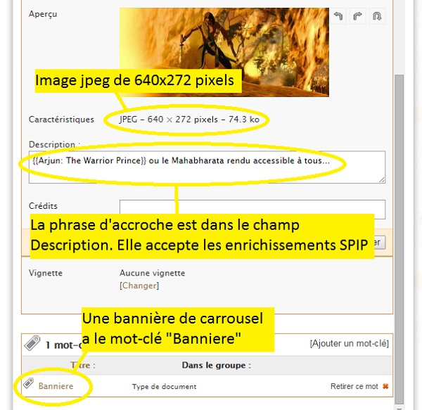Select the 'Type de document' group cell
The height and width of the screenshot is (410, 422).
click(164, 387)
